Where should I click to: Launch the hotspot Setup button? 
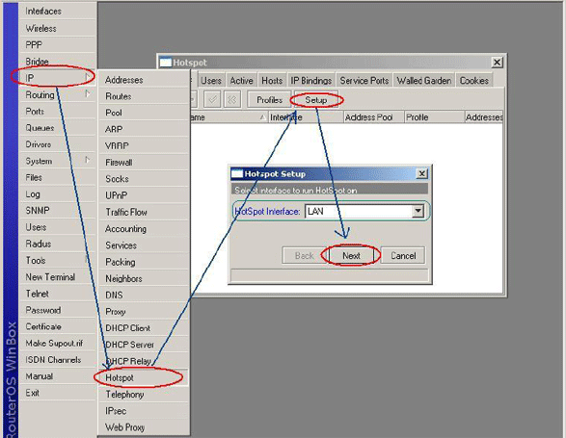[316, 99]
